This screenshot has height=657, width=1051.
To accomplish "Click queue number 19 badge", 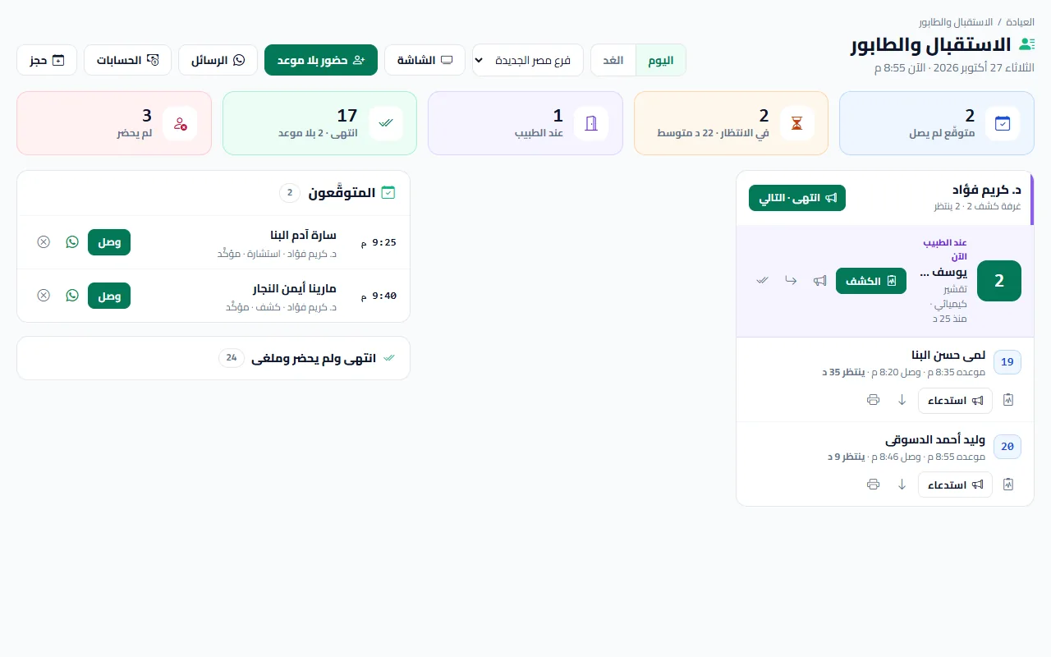I will tap(1007, 362).
